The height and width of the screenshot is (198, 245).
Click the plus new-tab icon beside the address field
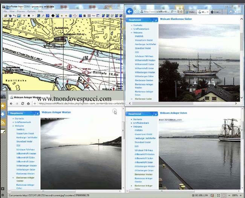click(35, 104)
